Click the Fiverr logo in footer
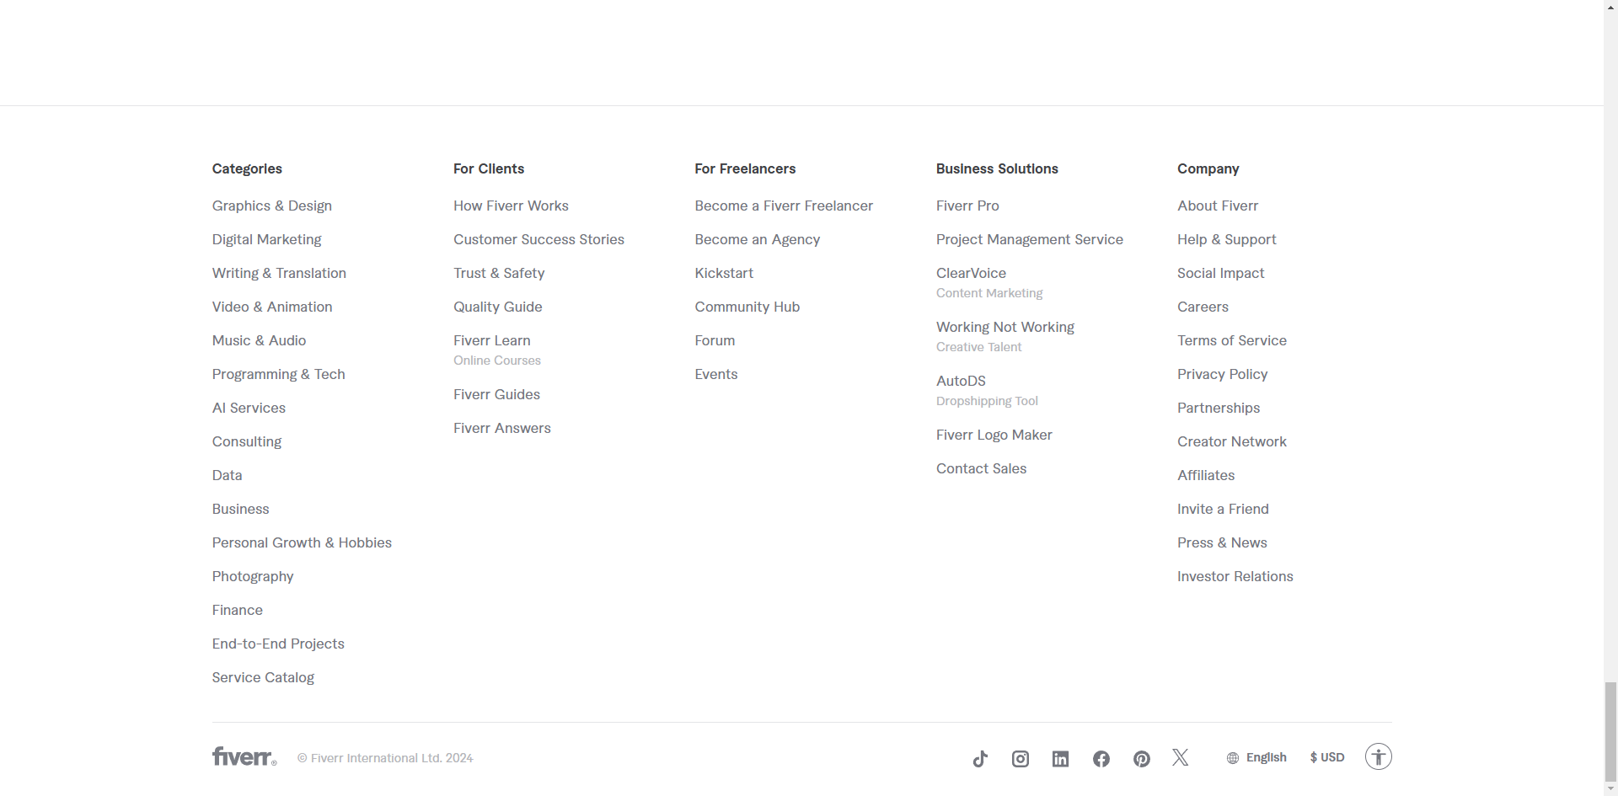 244,756
